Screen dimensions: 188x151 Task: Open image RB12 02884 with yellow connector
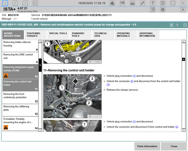coord(72,52)
